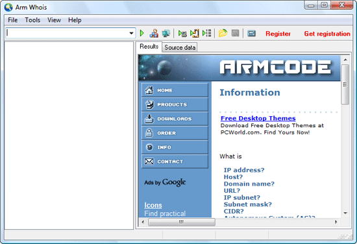Click the house icon beside HOME

(x=149, y=90)
